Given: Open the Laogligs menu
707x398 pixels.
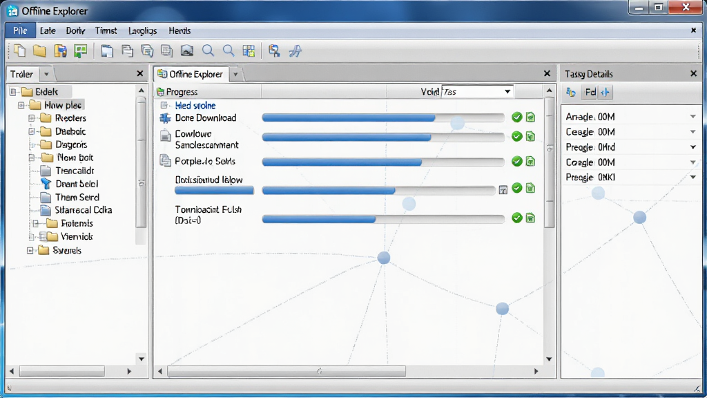Looking at the screenshot, I should 142,30.
